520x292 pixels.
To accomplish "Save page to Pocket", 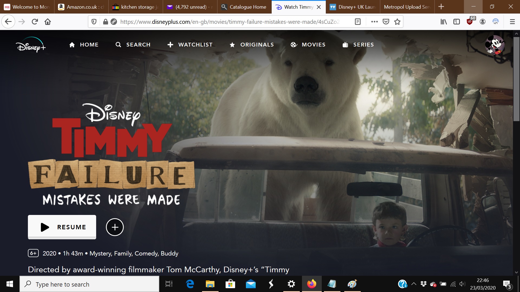I will 386,22.
